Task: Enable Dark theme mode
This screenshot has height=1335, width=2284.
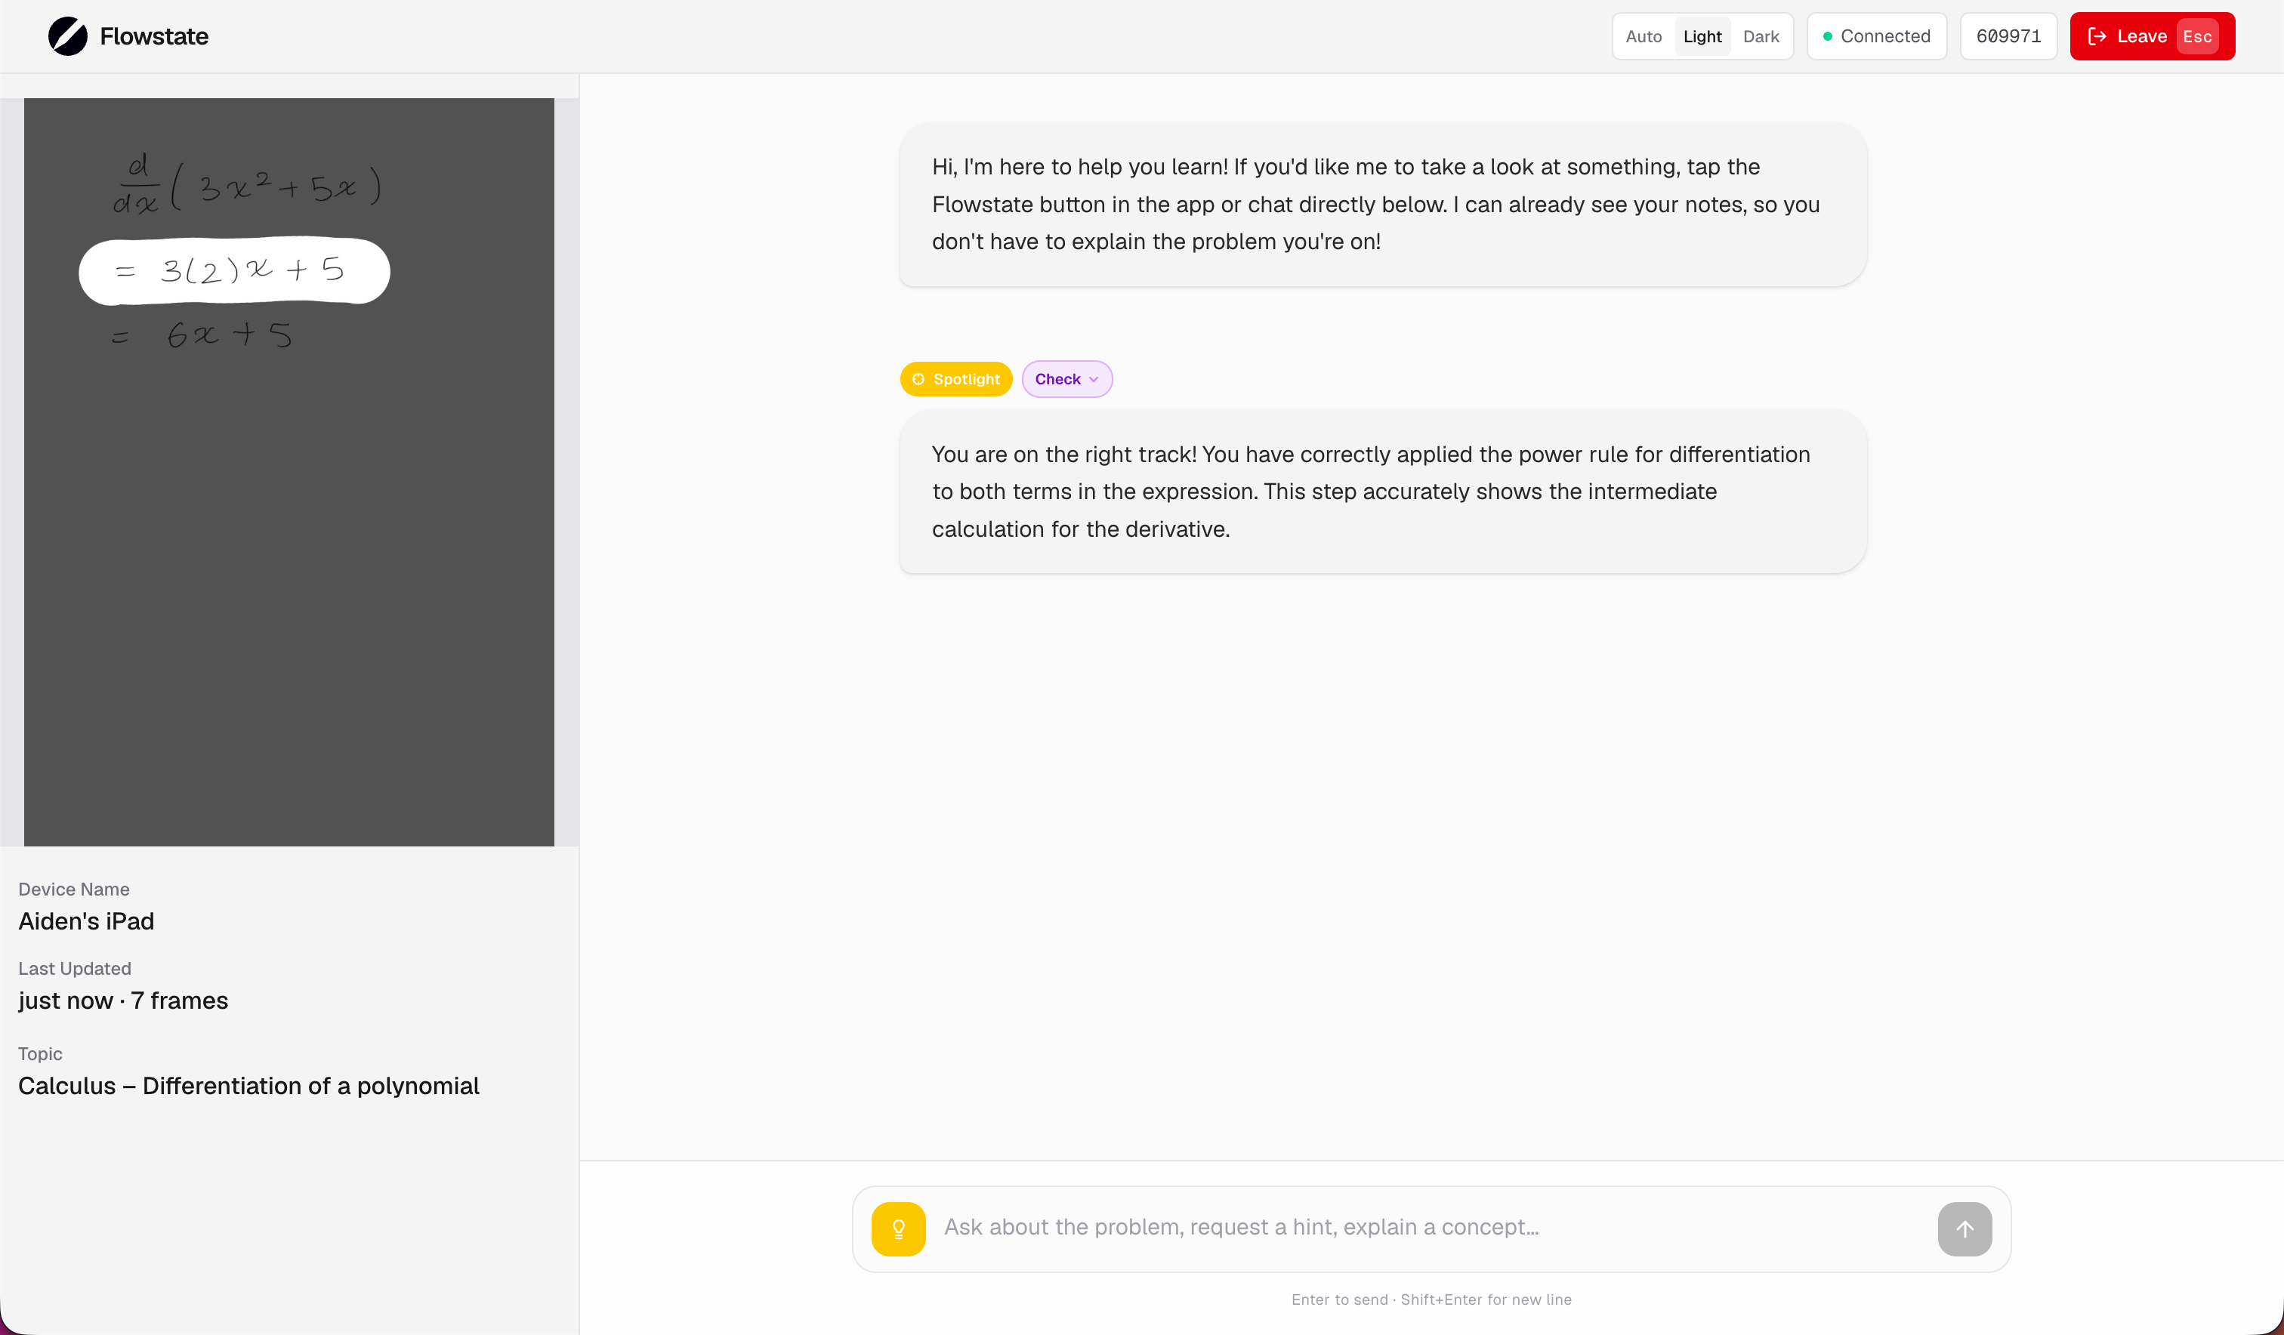Action: point(1760,36)
